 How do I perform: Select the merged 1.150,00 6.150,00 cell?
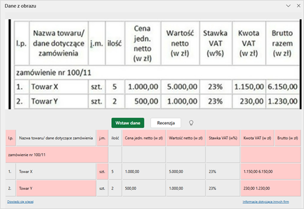(271, 171)
